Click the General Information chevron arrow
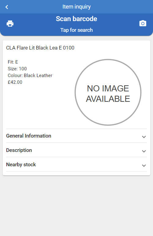Screen dimensions: 153x236 (x=144, y=137)
